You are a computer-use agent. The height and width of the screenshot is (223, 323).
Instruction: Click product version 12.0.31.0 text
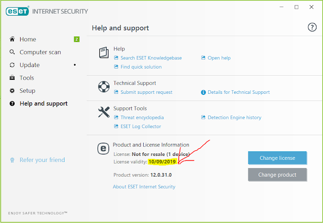coord(161,175)
